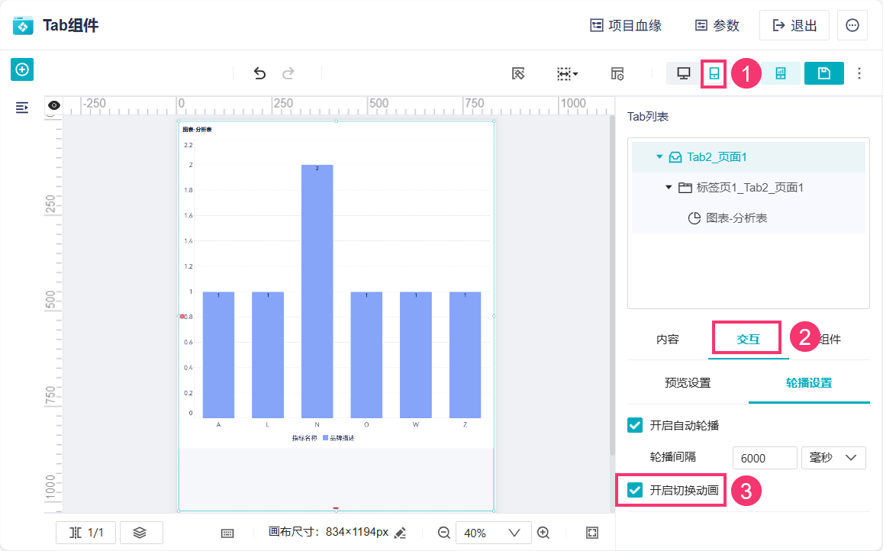Click the 退出 exit button
The height and width of the screenshot is (551, 883).
click(794, 25)
